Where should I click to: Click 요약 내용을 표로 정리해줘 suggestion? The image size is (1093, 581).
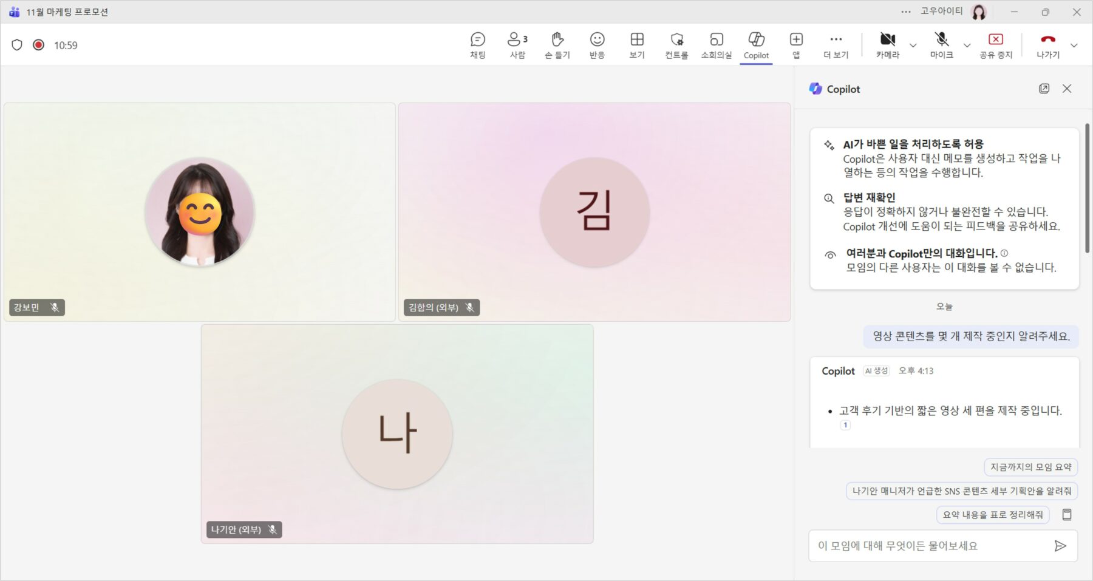(x=992, y=515)
